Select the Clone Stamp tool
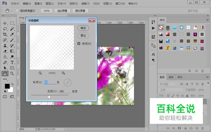This screenshot has width=211, height=132. click(5, 46)
